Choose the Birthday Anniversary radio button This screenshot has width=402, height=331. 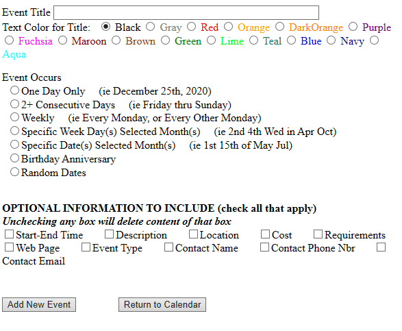coord(14,158)
